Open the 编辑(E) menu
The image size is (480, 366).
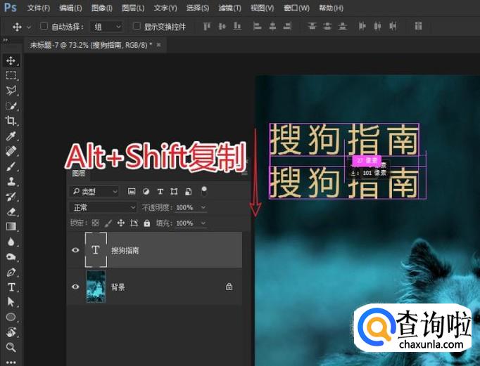pyautogui.click(x=70, y=8)
